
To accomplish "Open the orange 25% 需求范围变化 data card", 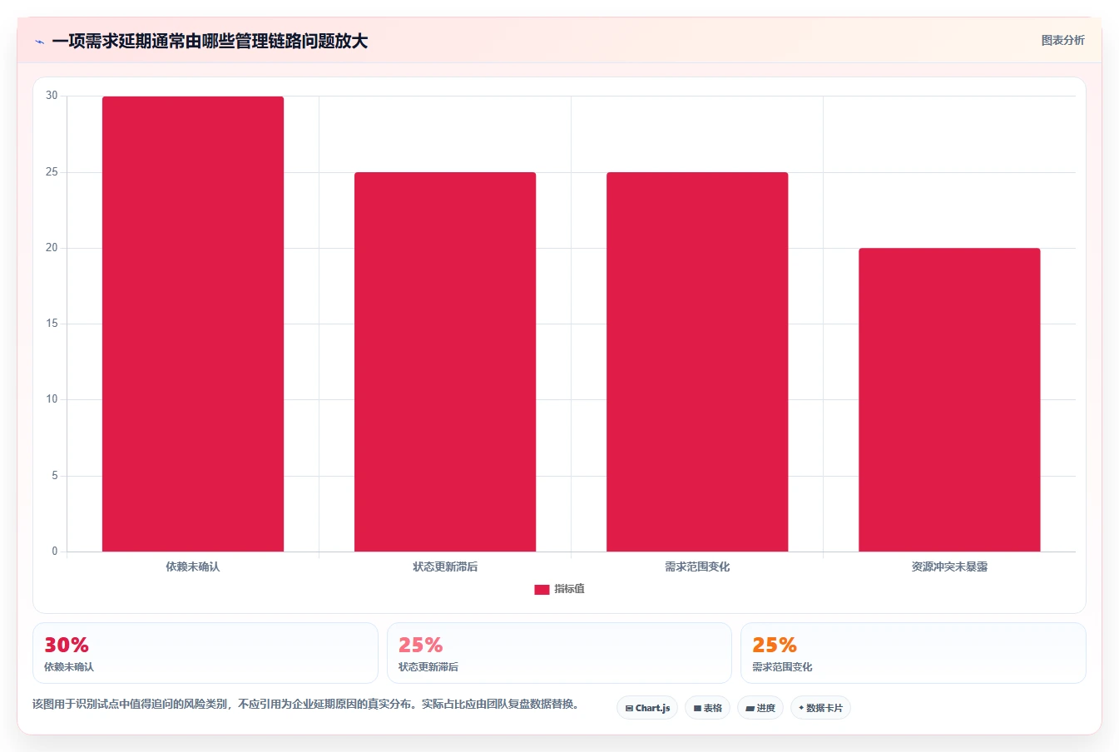I will click(x=914, y=653).
